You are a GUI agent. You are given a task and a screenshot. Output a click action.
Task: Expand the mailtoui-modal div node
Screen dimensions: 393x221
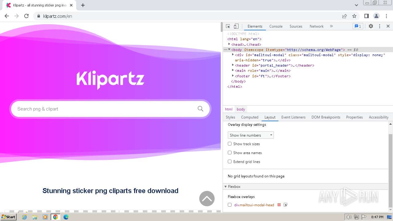(x=233, y=55)
